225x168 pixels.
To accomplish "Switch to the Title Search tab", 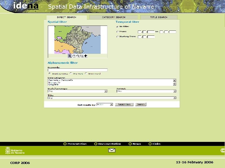I will coord(159,17).
